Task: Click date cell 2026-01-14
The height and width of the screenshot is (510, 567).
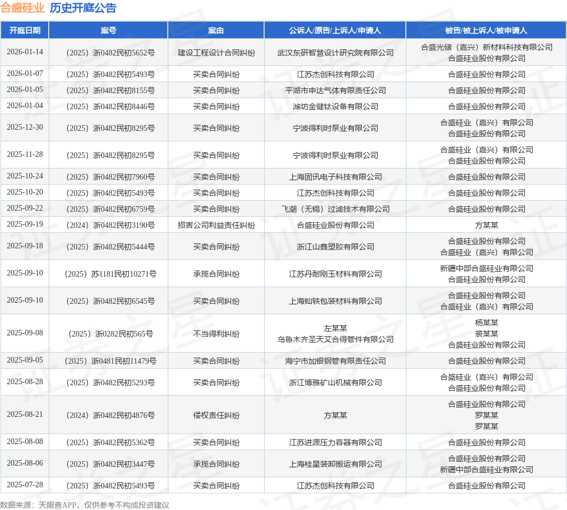Action: 24,52
